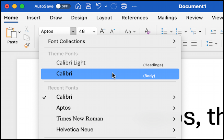
Task: Toggle the AutoSave switch
Action: (x=63, y=6)
